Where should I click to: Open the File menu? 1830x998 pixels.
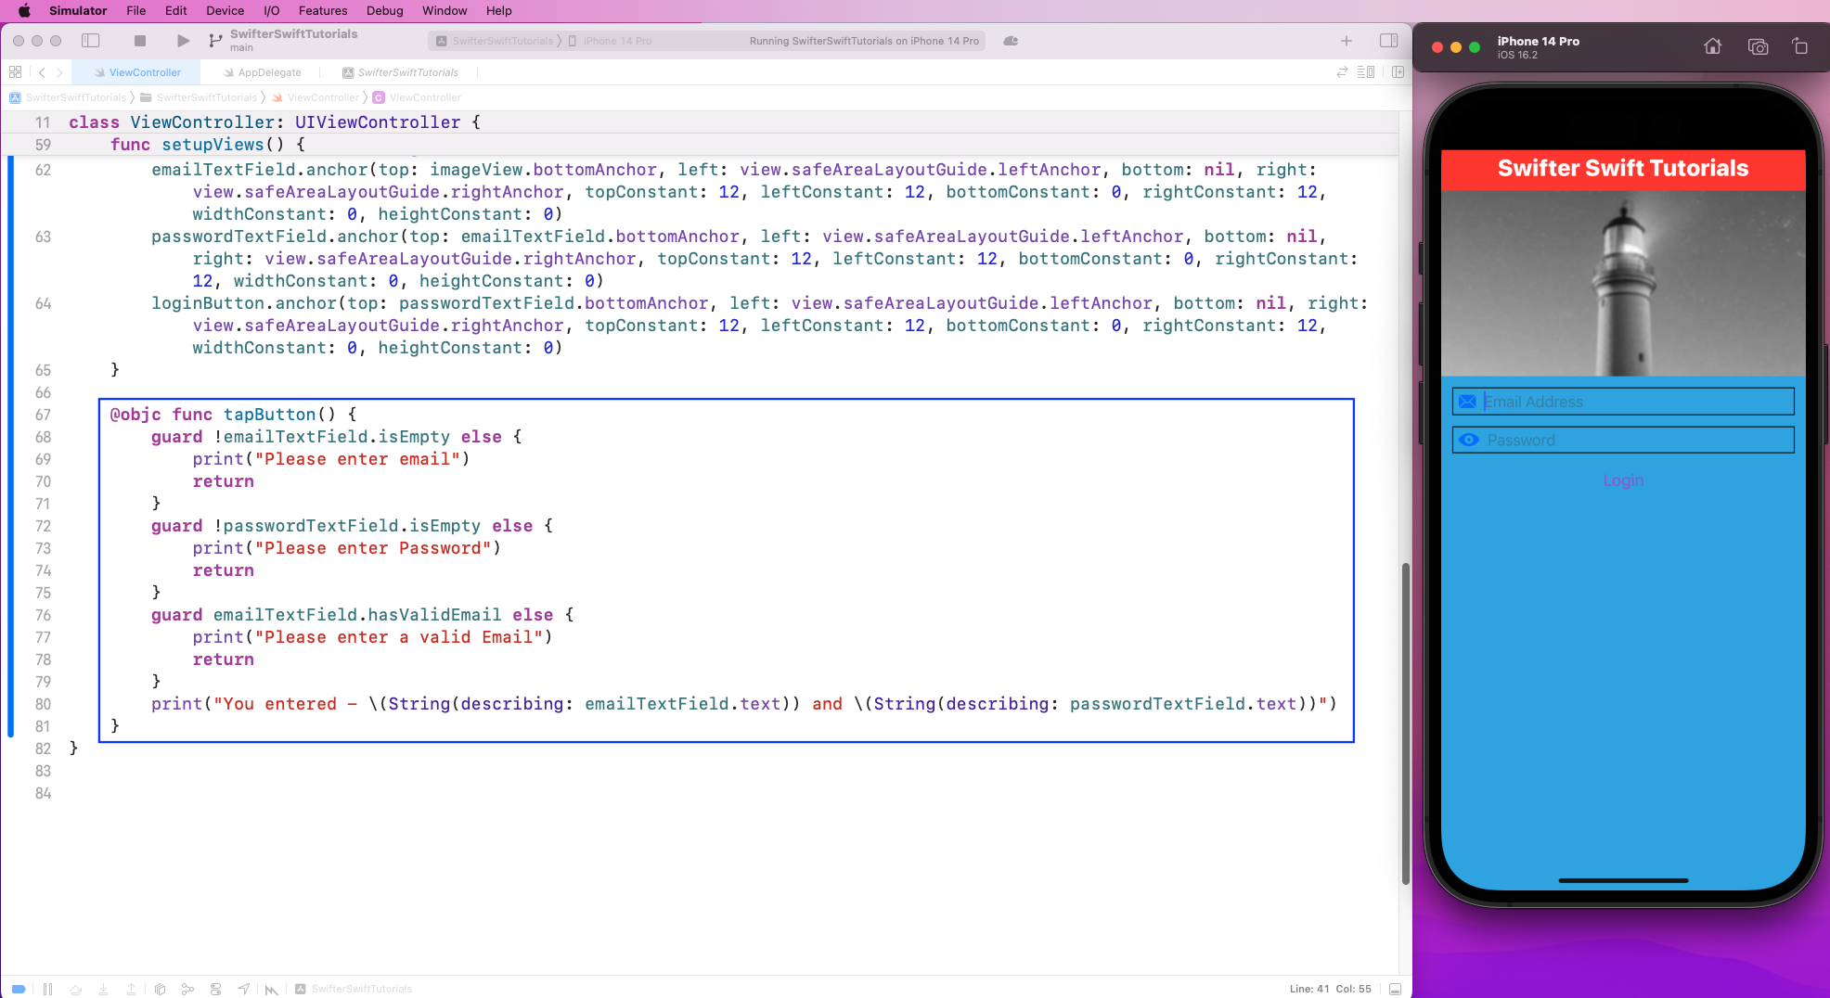coord(136,10)
